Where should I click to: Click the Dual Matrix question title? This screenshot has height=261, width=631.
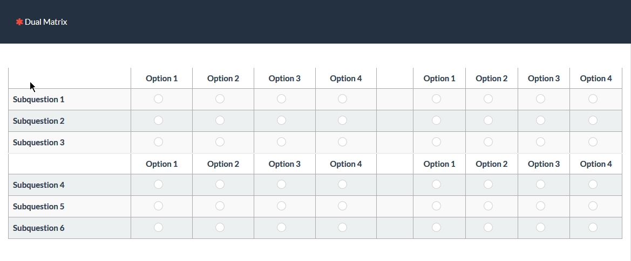pyautogui.click(x=46, y=22)
